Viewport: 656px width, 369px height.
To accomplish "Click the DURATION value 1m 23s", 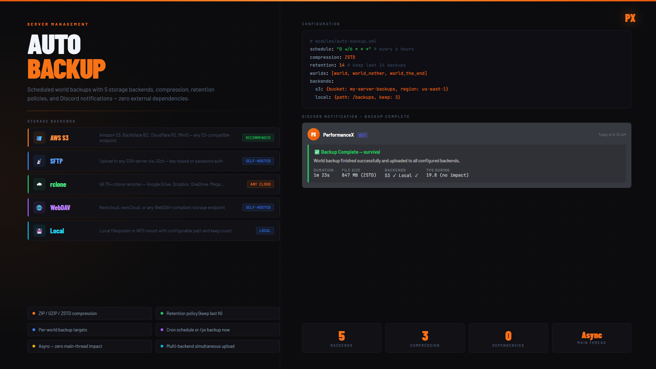I will coord(322,175).
